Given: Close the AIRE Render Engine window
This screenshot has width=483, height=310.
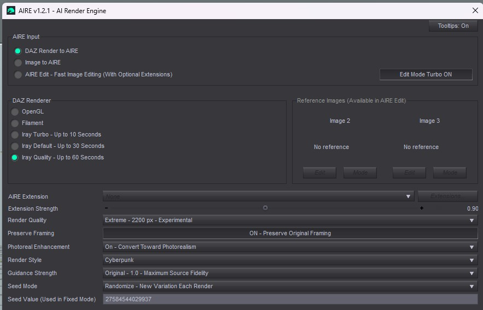Looking at the screenshot, I should point(475,10).
